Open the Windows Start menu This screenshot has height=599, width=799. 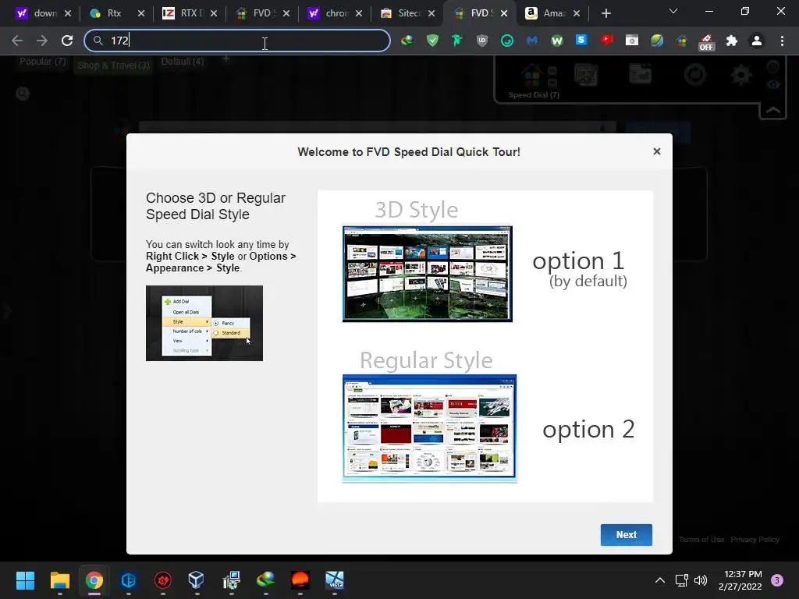pyautogui.click(x=25, y=580)
